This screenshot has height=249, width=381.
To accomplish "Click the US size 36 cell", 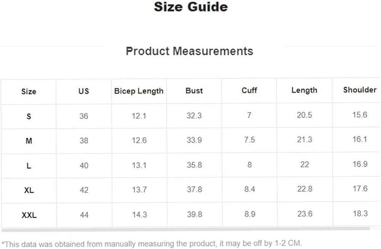I will 84,116.
